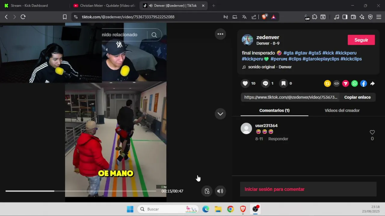This screenshot has width=385, height=216.
Task: Click 'Iniciar sesión para comentar'
Action: click(275, 189)
